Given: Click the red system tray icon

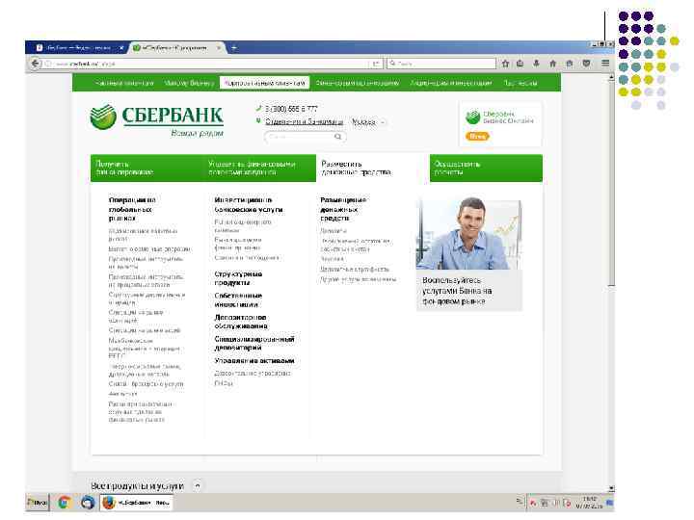Looking at the screenshot, I should pyautogui.click(x=533, y=504).
